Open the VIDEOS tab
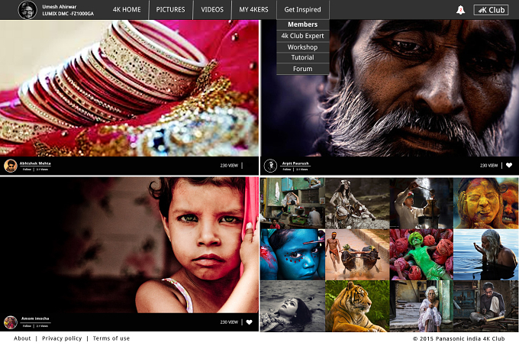The width and height of the screenshot is (519, 349). (212, 10)
